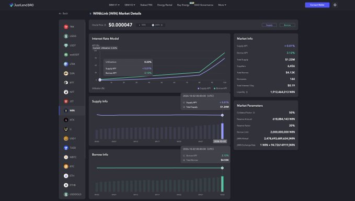Click the Connect Wallet button
This screenshot has height=201, width=355.
[x=317, y=5]
